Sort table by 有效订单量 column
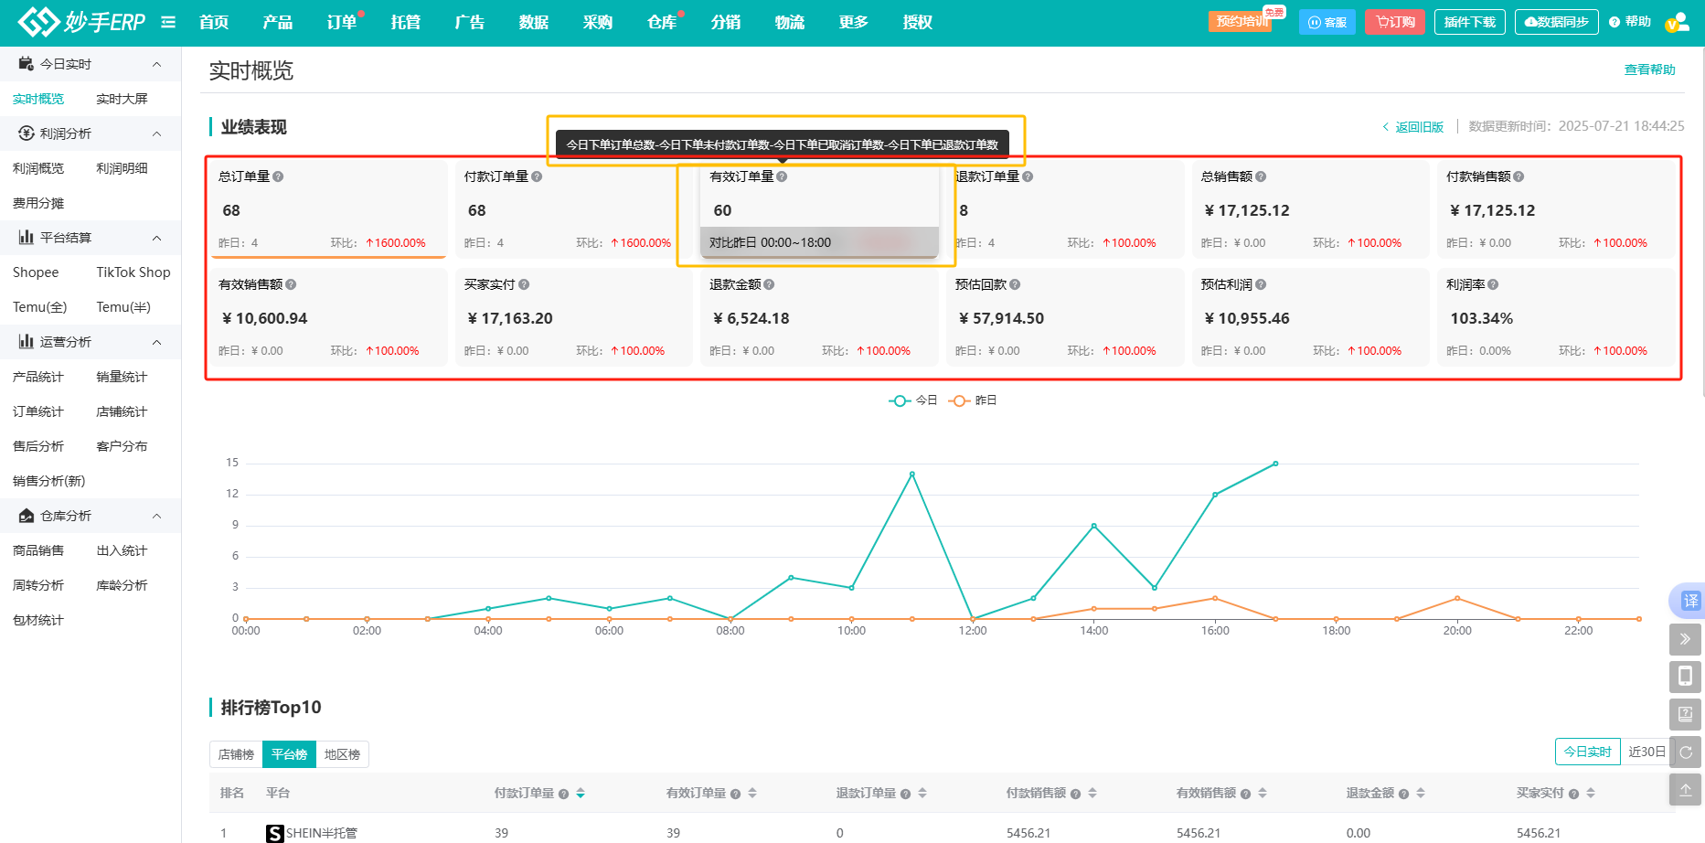Screen dimensions: 1705x843 click(752, 793)
